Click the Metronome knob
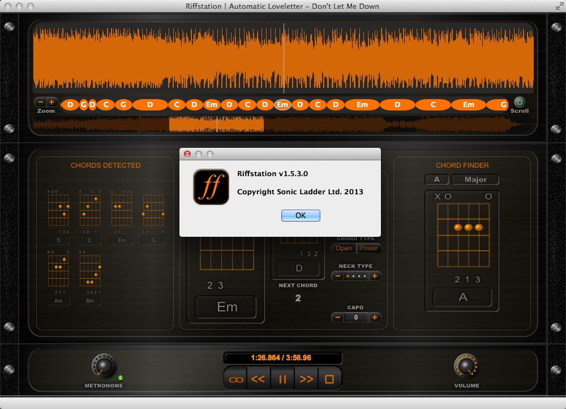Image resolution: width=566 pixels, height=409 pixels. [x=104, y=366]
